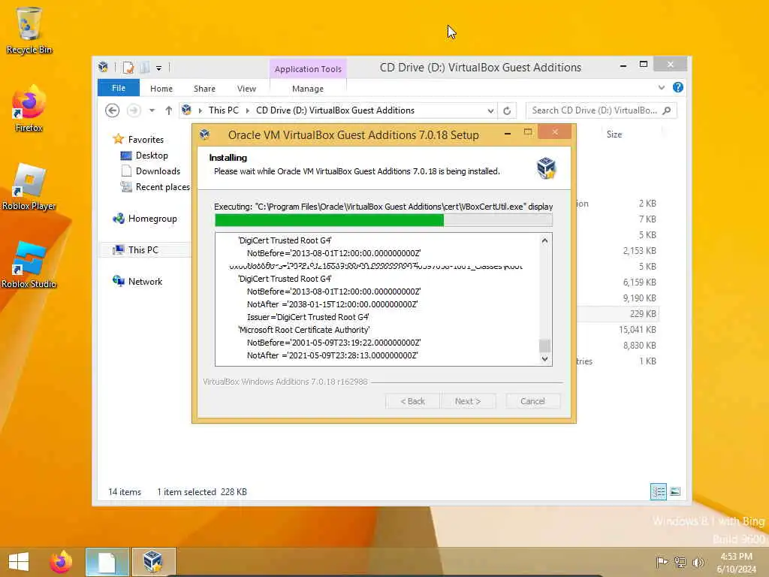Open the volume speaker tray icon
The height and width of the screenshot is (577, 769).
(698, 562)
